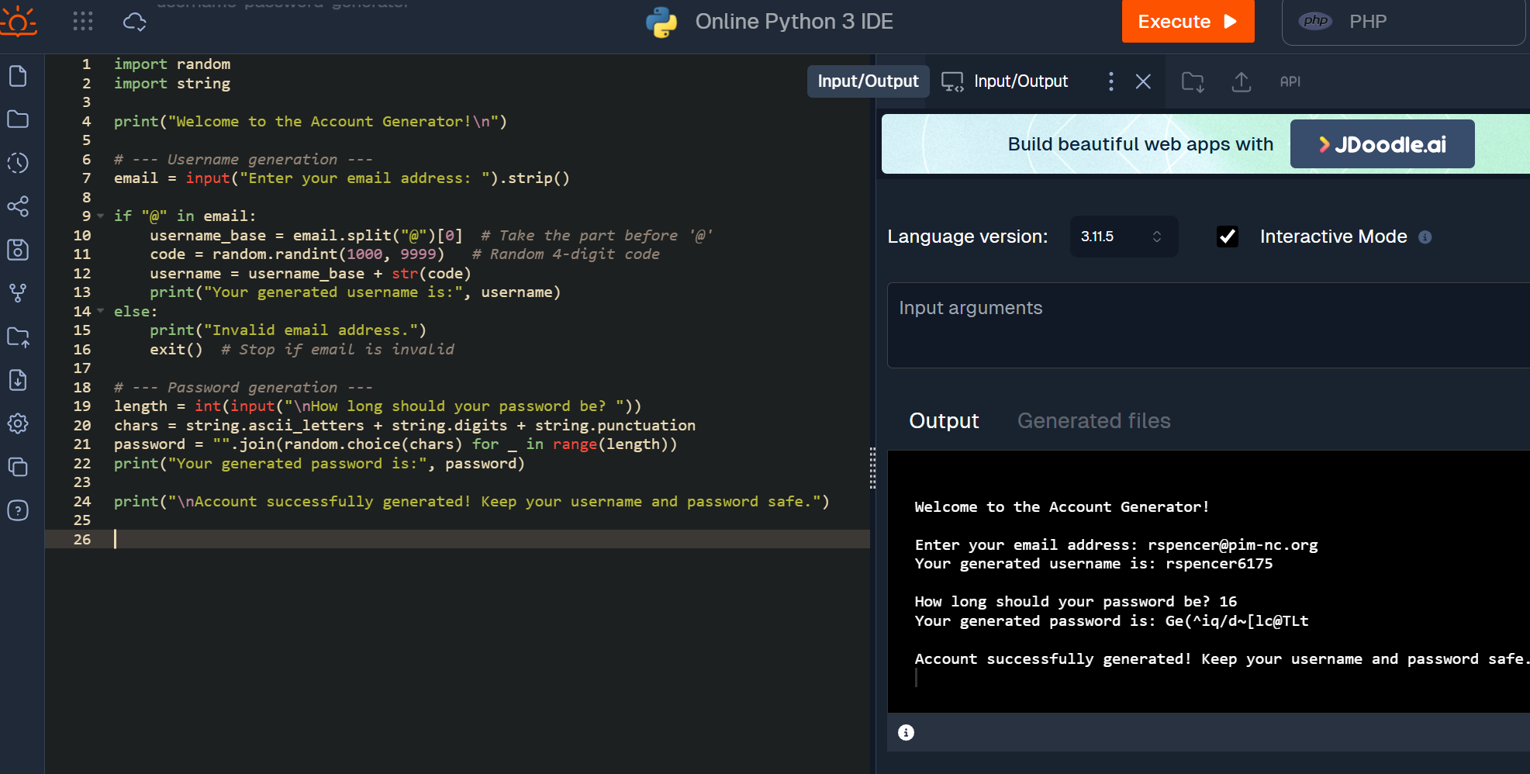Select the Output tab
Viewport: 1530px width, 774px height.
coord(944,420)
